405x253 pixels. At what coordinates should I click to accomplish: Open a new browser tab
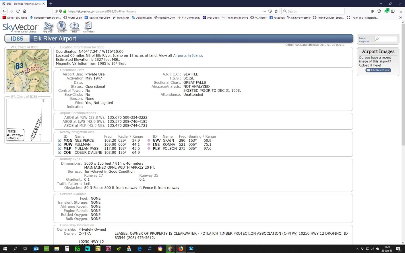tap(51, 3)
